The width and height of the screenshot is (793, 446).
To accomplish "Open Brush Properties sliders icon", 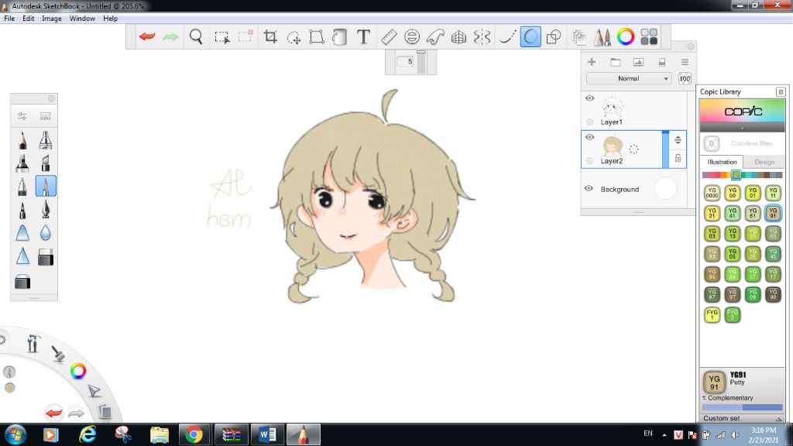I will pos(22,116).
